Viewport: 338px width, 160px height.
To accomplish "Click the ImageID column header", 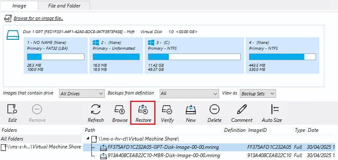I will (270, 130).
